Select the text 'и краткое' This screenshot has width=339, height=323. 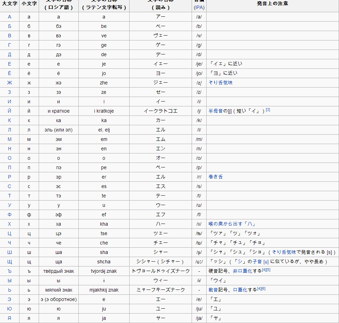click(x=59, y=111)
